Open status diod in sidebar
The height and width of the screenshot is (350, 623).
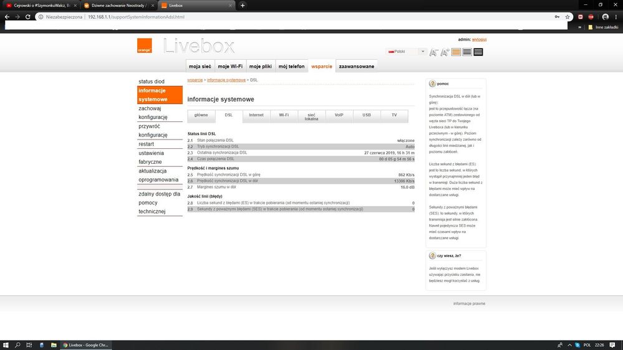[x=152, y=82]
